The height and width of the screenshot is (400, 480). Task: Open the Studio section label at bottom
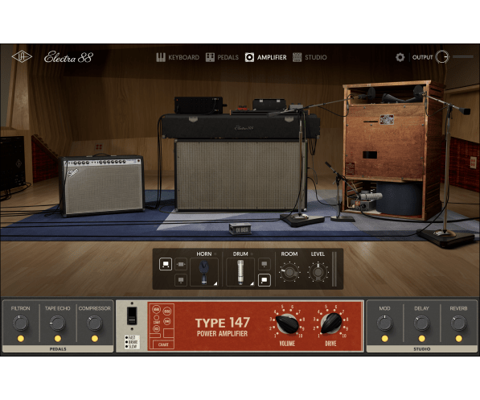pos(422,348)
